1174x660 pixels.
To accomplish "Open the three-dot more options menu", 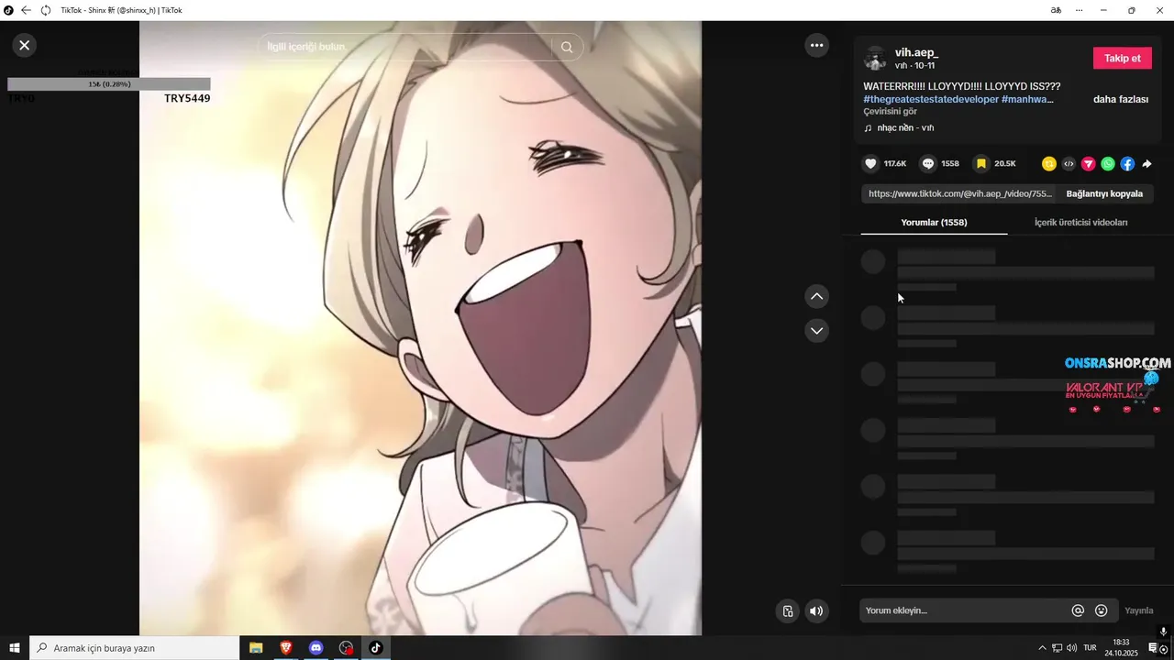I will [816, 45].
